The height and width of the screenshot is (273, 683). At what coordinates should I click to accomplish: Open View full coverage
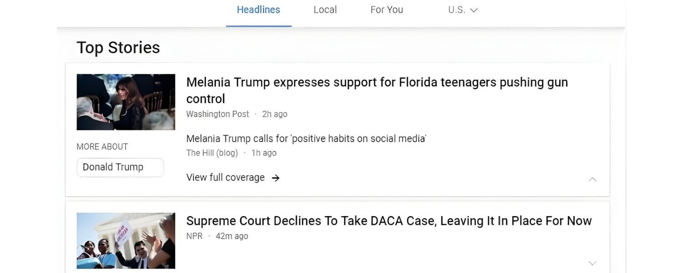point(225,177)
